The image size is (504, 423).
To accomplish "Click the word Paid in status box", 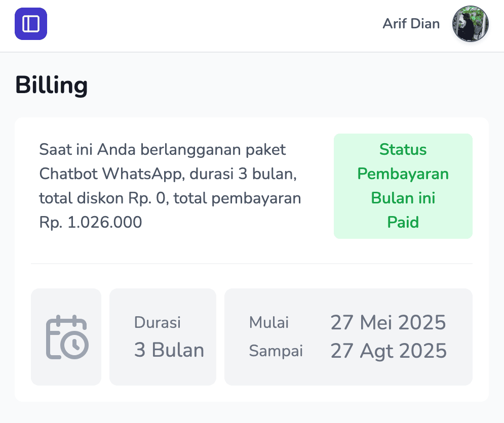I will pyautogui.click(x=403, y=222).
